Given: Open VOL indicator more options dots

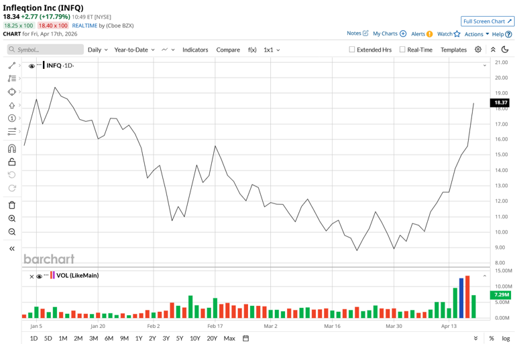Looking at the screenshot, I should tap(46, 275).
